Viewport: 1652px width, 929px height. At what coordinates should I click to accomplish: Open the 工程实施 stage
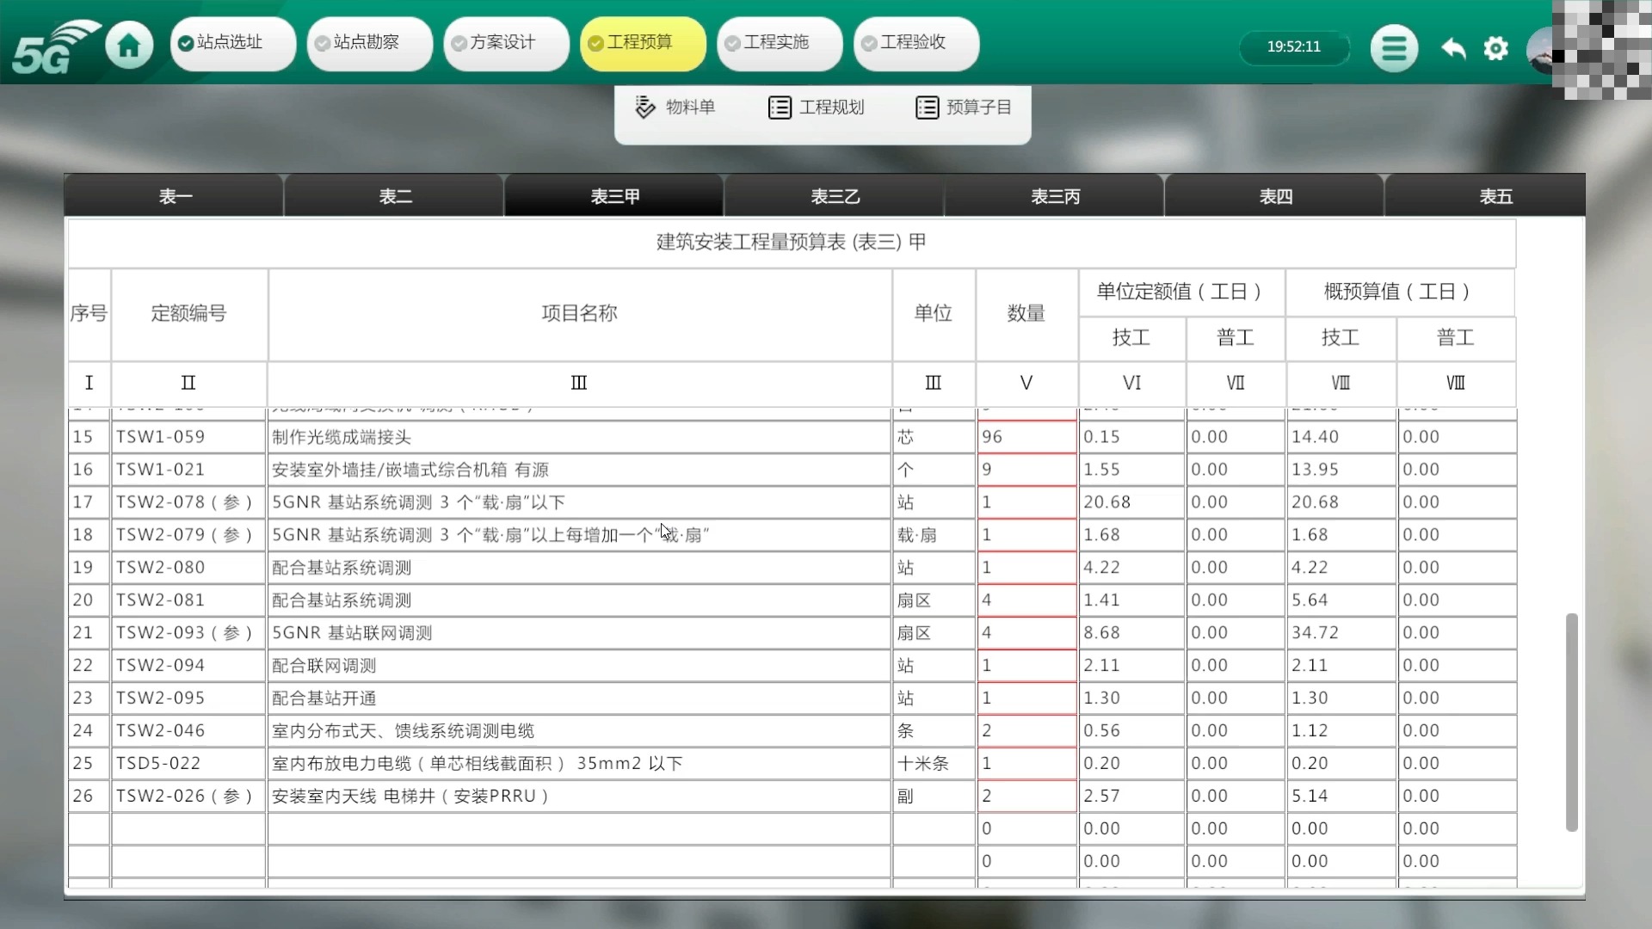[x=780, y=43]
